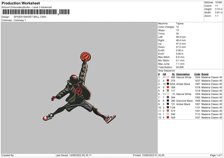Click the 'Up:' extent label
The image size is (224, 158).
point(160,44)
